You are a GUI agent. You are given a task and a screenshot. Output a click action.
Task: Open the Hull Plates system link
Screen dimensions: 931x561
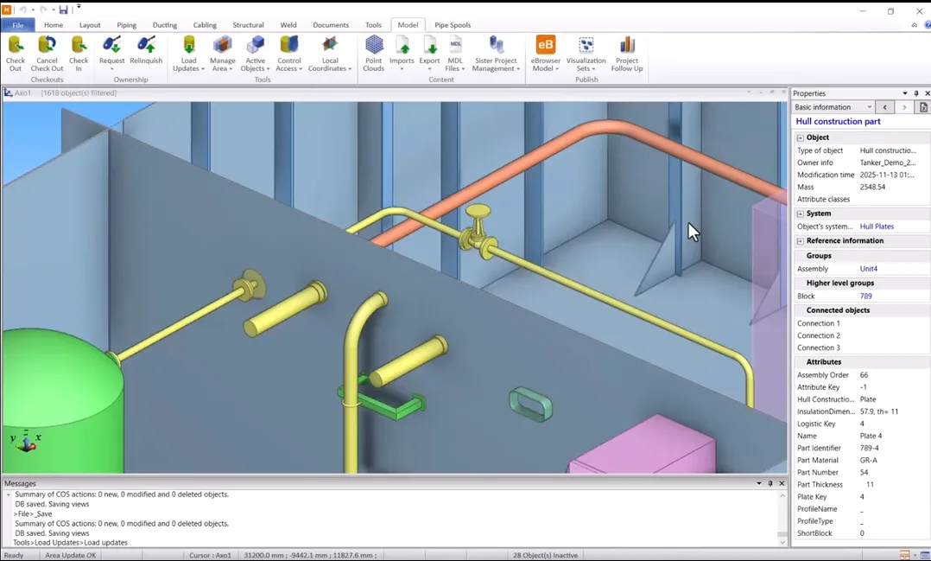click(877, 226)
